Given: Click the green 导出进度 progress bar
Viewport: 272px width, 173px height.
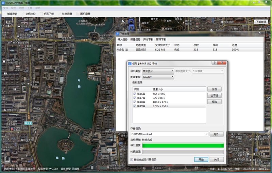Looking at the screenshot, I should tap(183, 146).
